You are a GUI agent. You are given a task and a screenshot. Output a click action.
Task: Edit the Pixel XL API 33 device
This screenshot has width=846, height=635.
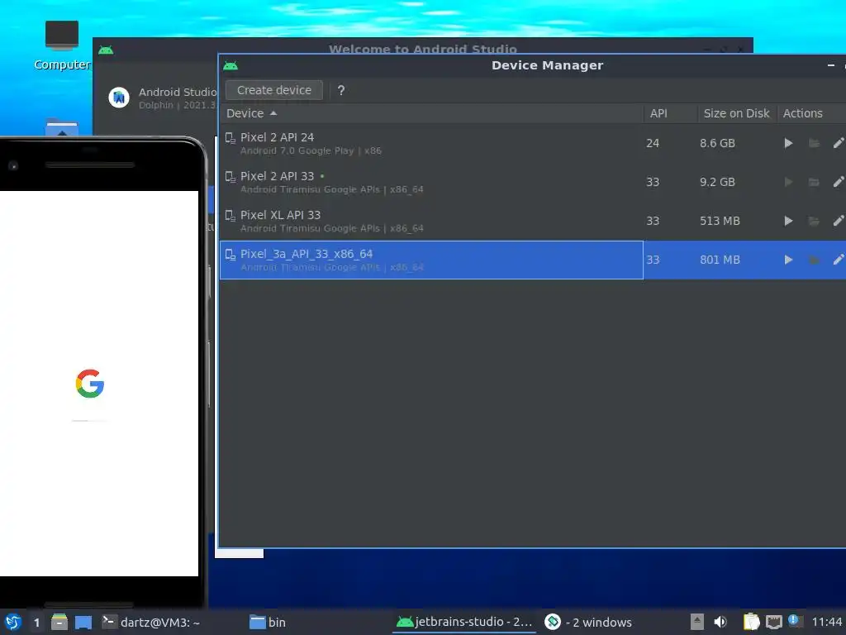839,221
